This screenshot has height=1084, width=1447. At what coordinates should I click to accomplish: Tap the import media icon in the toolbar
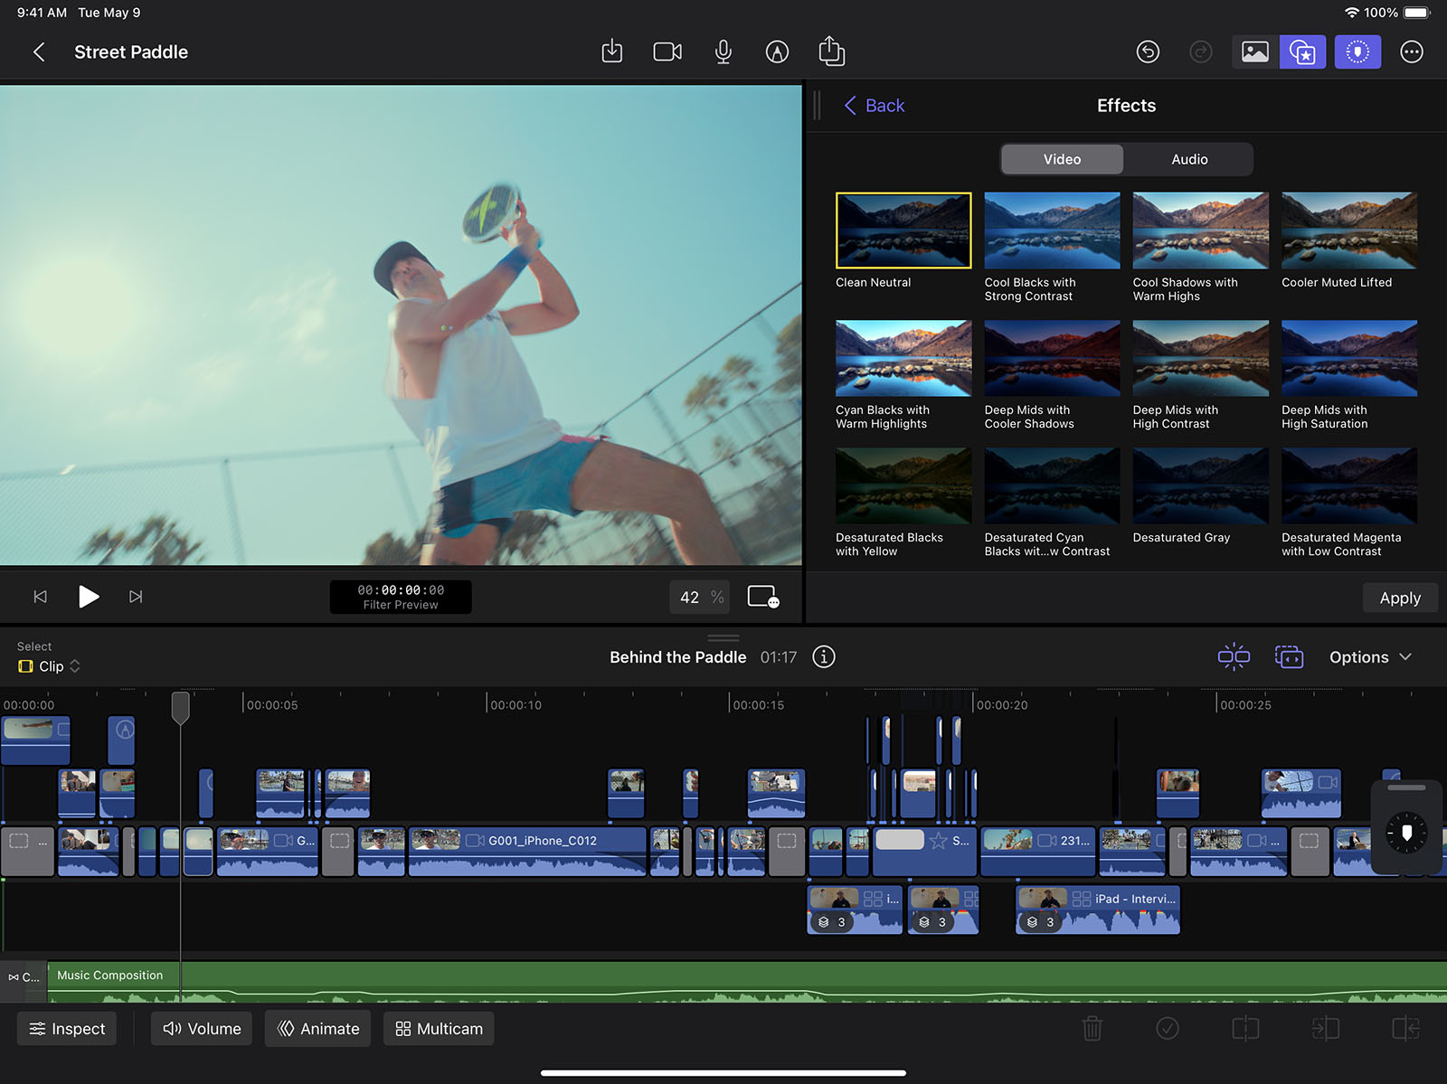(611, 52)
